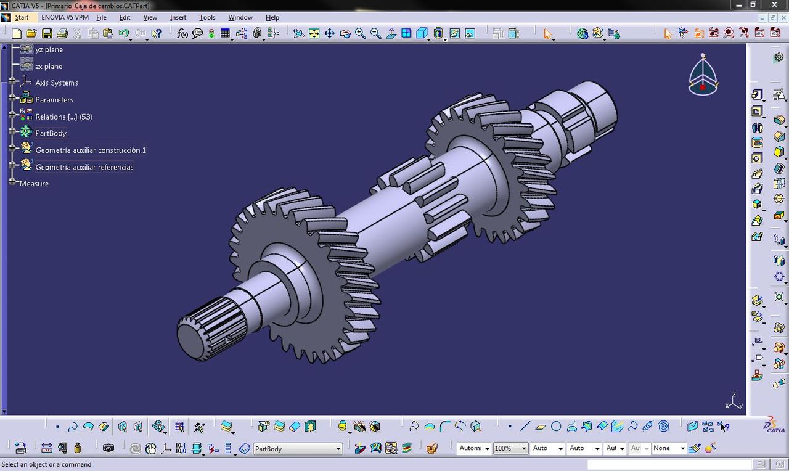
Task: Click the Print icon
Action: [x=62, y=33]
